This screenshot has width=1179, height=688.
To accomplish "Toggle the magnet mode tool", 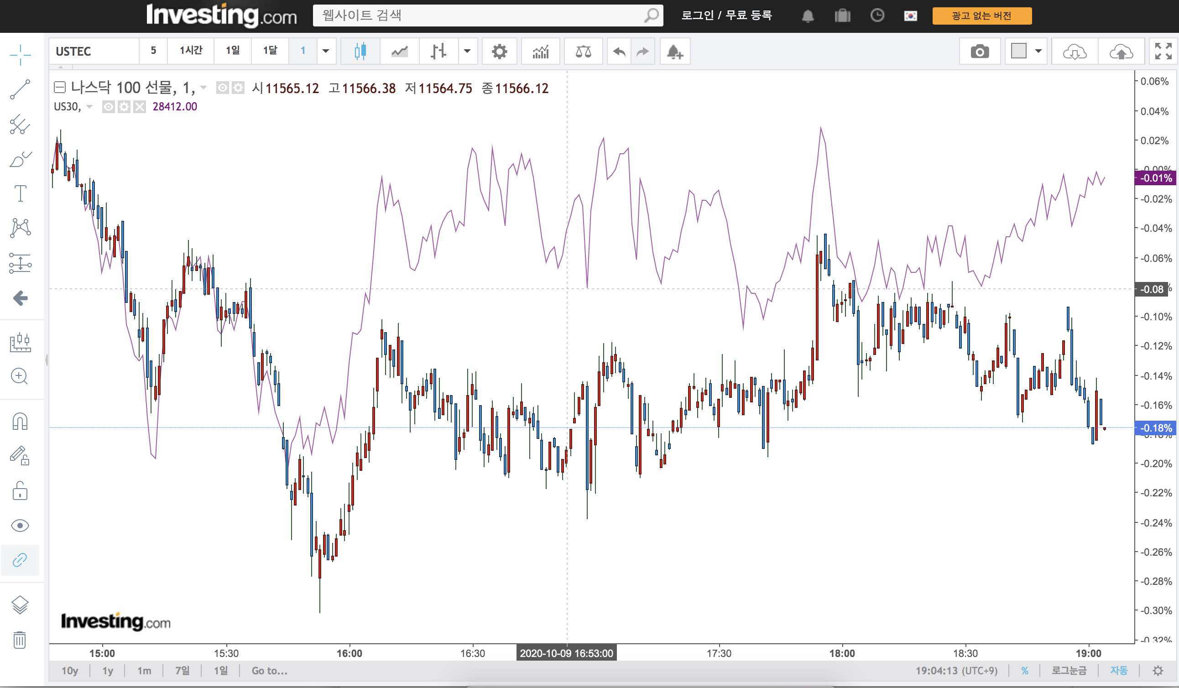I will (x=20, y=421).
